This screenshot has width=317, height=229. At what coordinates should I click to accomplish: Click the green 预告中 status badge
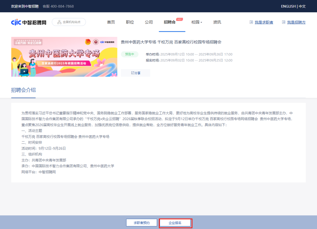129,54
